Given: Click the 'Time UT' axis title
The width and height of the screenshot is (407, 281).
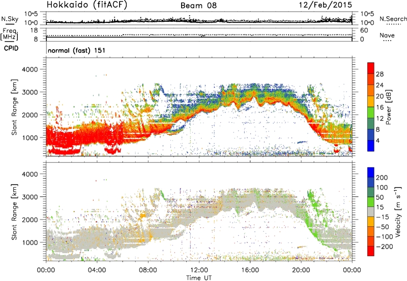Looking at the screenshot, I should point(199,278).
